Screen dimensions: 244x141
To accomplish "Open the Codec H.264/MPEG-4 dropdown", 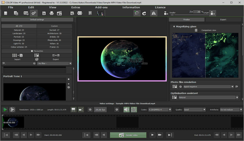I will click(x=160, y=110).
